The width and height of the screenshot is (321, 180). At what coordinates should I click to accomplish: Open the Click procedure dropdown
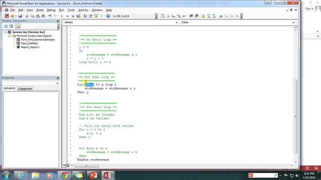(x=293, y=22)
